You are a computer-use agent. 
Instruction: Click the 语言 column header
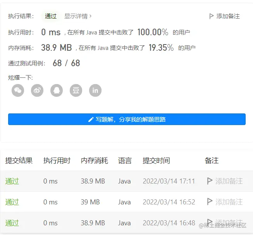pyautogui.click(x=125, y=161)
